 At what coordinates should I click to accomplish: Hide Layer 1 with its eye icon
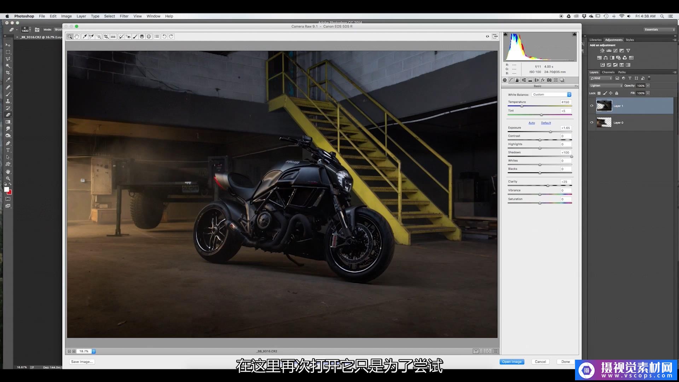point(592,106)
